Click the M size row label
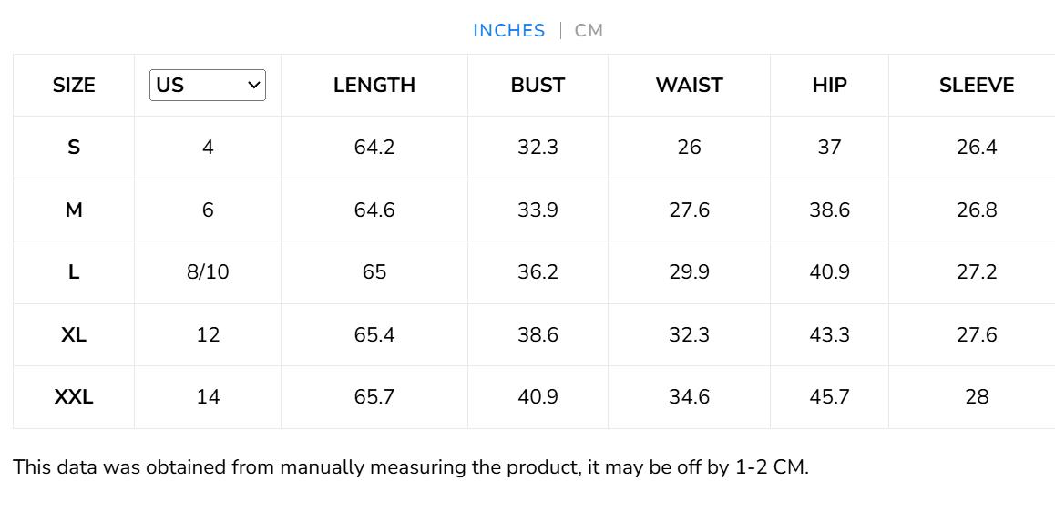The width and height of the screenshot is (1055, 522). tap(74, 210)
